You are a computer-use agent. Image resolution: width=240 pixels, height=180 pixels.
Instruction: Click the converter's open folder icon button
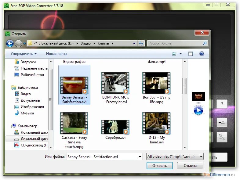coord(222,122)
